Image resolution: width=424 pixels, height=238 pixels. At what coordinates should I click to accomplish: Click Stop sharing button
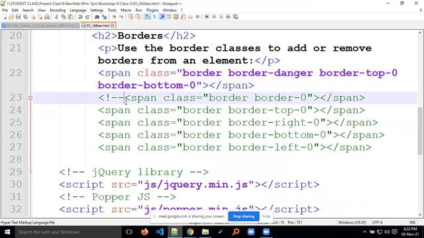(244, 216)
